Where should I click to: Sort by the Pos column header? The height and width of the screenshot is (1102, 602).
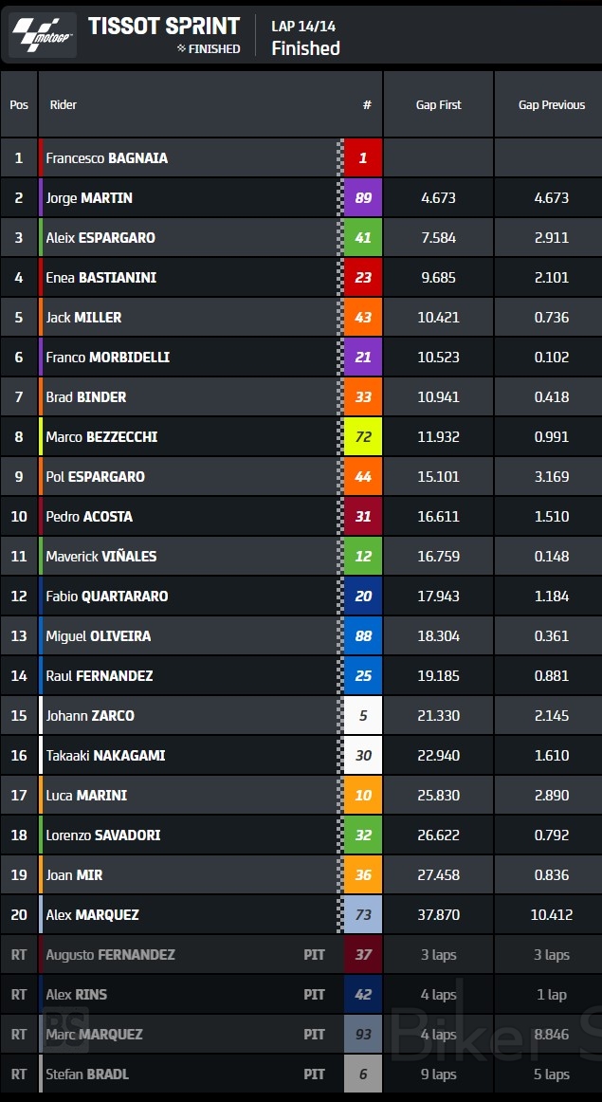pyautogui.click(x=19, y=105)
